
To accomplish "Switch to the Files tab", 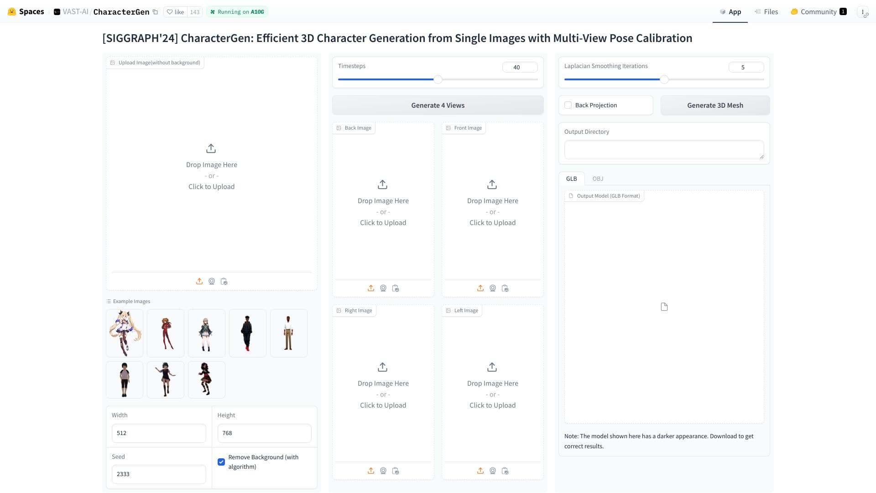I will point(770,11).
